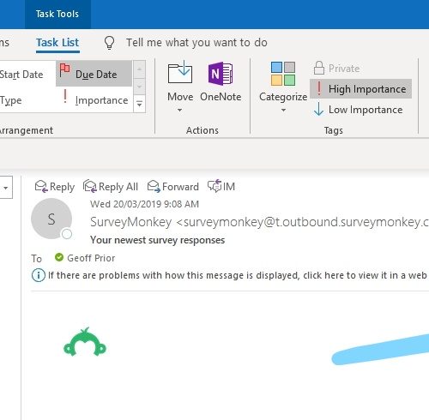429x420 pixels.
Task: Start an IM chat with sender
Action: click(x=221, y=187)
